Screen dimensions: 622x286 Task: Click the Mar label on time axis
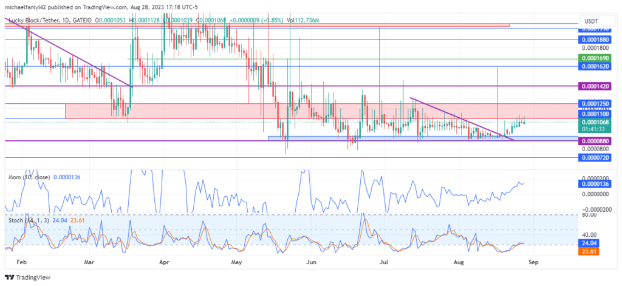pyautogui.click(x=90, y=262)
